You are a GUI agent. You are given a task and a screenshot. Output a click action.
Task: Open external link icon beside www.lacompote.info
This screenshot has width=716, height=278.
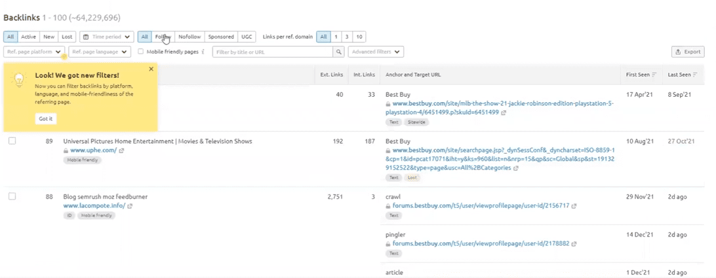tap(130, 206)
